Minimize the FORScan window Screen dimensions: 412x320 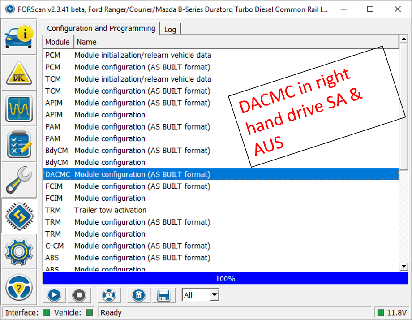pyautogui.click(x=343, y=9)
